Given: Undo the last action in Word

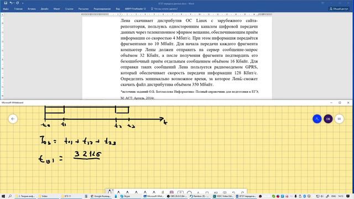Looking at the screenshot, I should pyautogui.click(x=11, y=3).
